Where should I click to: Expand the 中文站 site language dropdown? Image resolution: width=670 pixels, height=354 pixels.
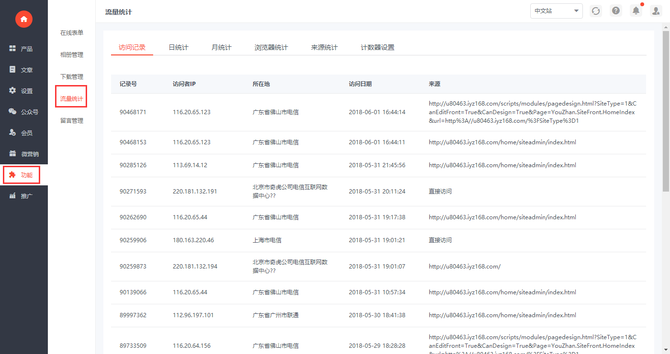tap(557, 11)
